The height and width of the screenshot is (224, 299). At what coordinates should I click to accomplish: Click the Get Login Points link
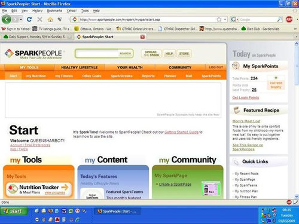(246, 97)
